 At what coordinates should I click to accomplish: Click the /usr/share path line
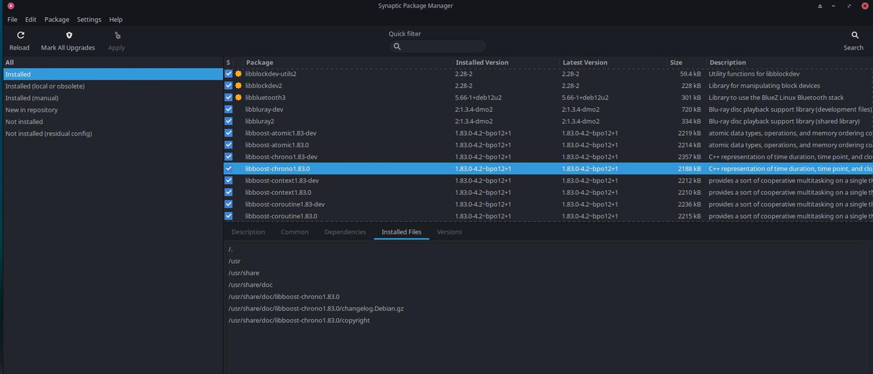coord(243,273)
